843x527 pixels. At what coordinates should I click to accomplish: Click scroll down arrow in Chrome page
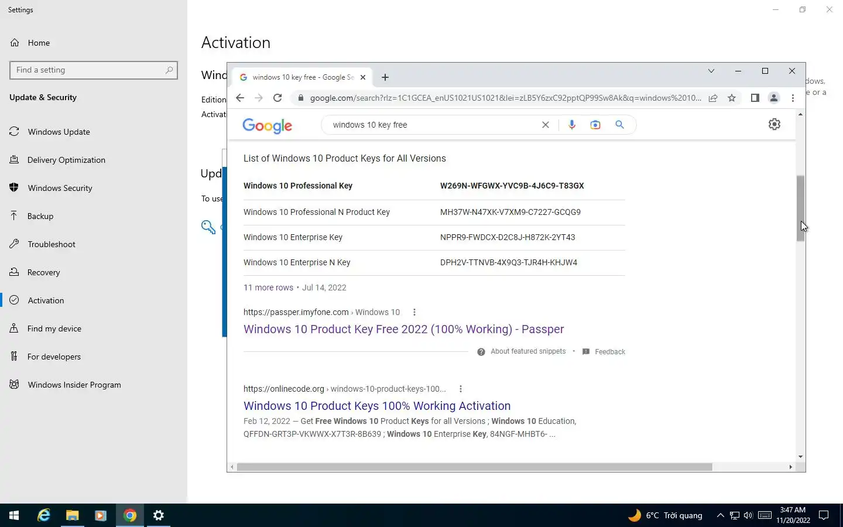(800, 457)
